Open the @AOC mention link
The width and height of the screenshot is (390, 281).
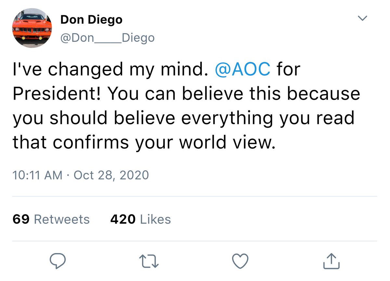point(242,69)
